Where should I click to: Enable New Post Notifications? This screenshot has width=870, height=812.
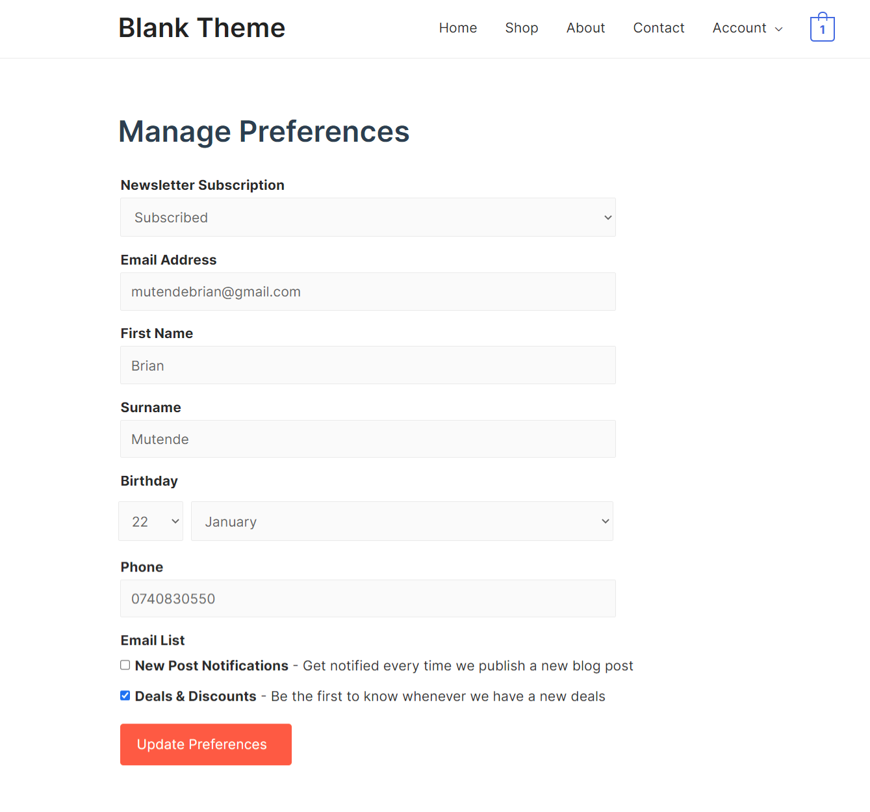pyautogui.click(x=125, y=665)
